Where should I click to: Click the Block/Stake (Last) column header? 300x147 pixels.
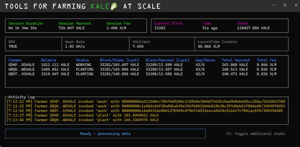119,60
